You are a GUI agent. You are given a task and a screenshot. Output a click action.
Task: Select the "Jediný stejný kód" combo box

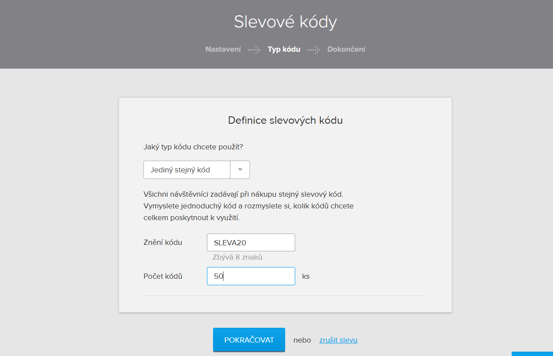(187, 169)
